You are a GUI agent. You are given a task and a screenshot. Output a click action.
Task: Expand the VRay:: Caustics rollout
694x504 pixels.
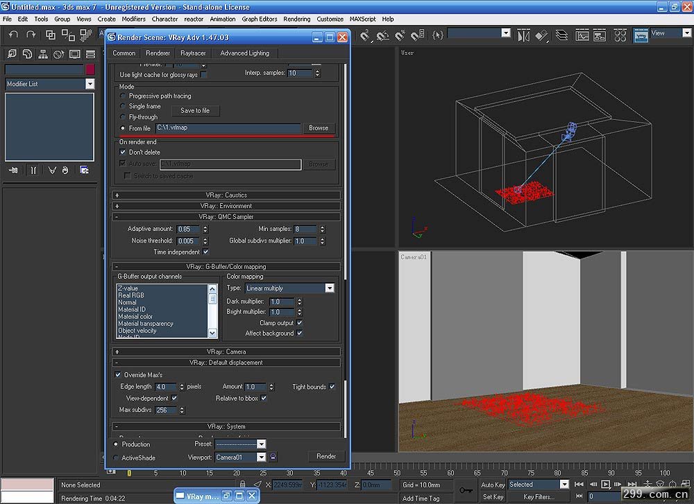click(x=226, y=195)
